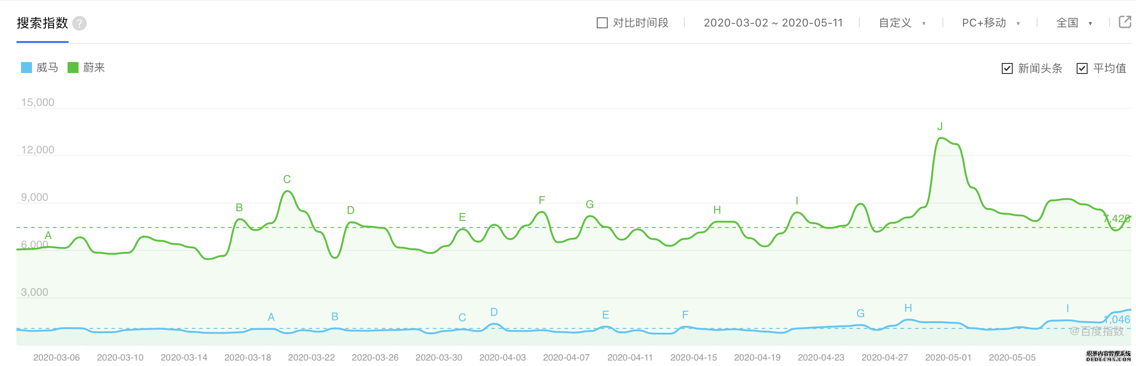Click blue news marker H
The width and height of the screenshot is (1136, 366).
[908, 308]
